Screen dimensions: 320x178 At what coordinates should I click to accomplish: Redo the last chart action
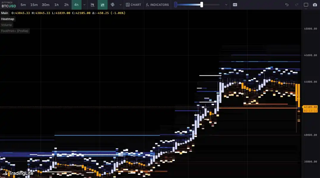(296, 5)
